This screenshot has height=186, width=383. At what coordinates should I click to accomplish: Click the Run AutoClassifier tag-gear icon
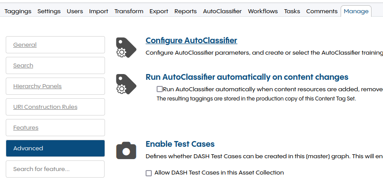pos(126,84)
